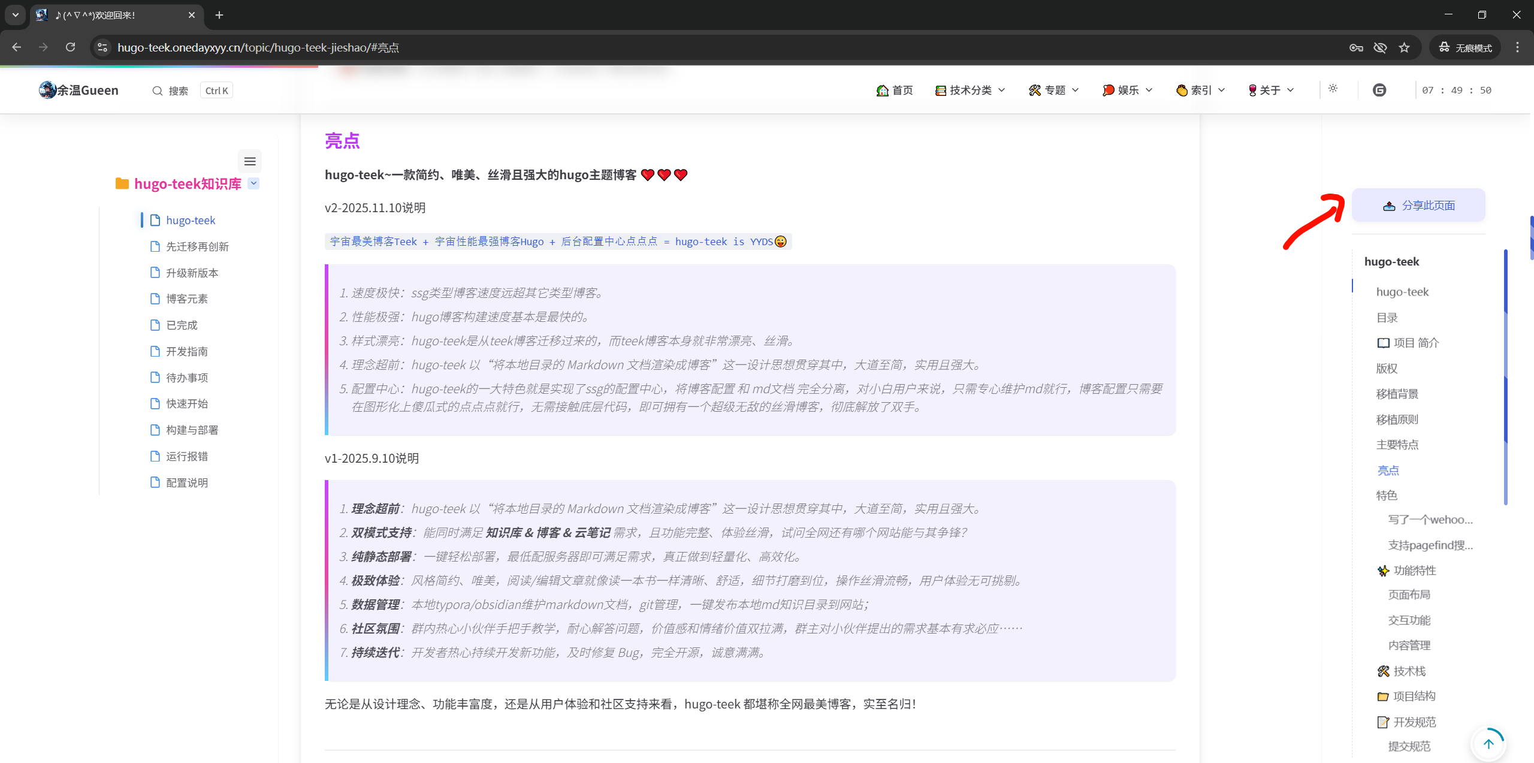Image resolution: width=1534 pixels, height=763 pixels.
Task: Collapse the hugo-teek知识库 chevron
Action: point(254,183)
